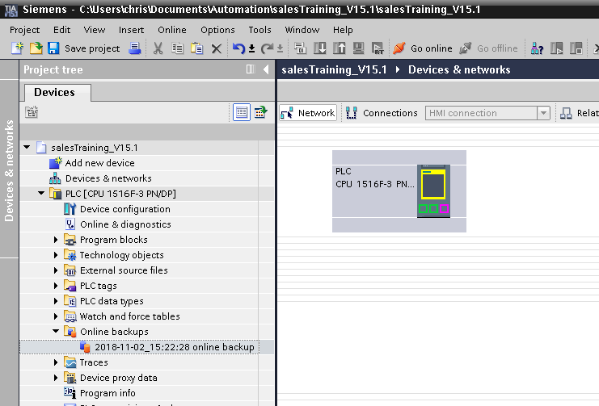Expand the PLC tags folder
The width and height of the screenshot is (599, 406).
click(x=56, y=286)
